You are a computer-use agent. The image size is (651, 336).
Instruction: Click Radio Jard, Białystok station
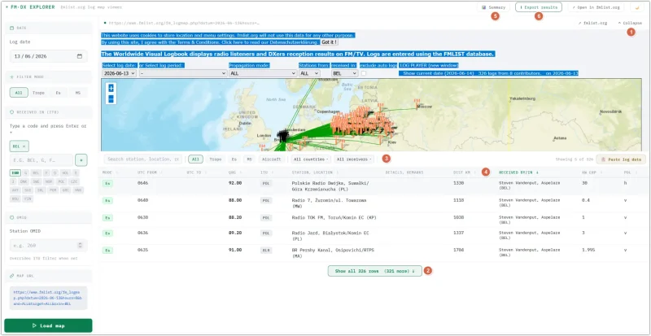330,235
